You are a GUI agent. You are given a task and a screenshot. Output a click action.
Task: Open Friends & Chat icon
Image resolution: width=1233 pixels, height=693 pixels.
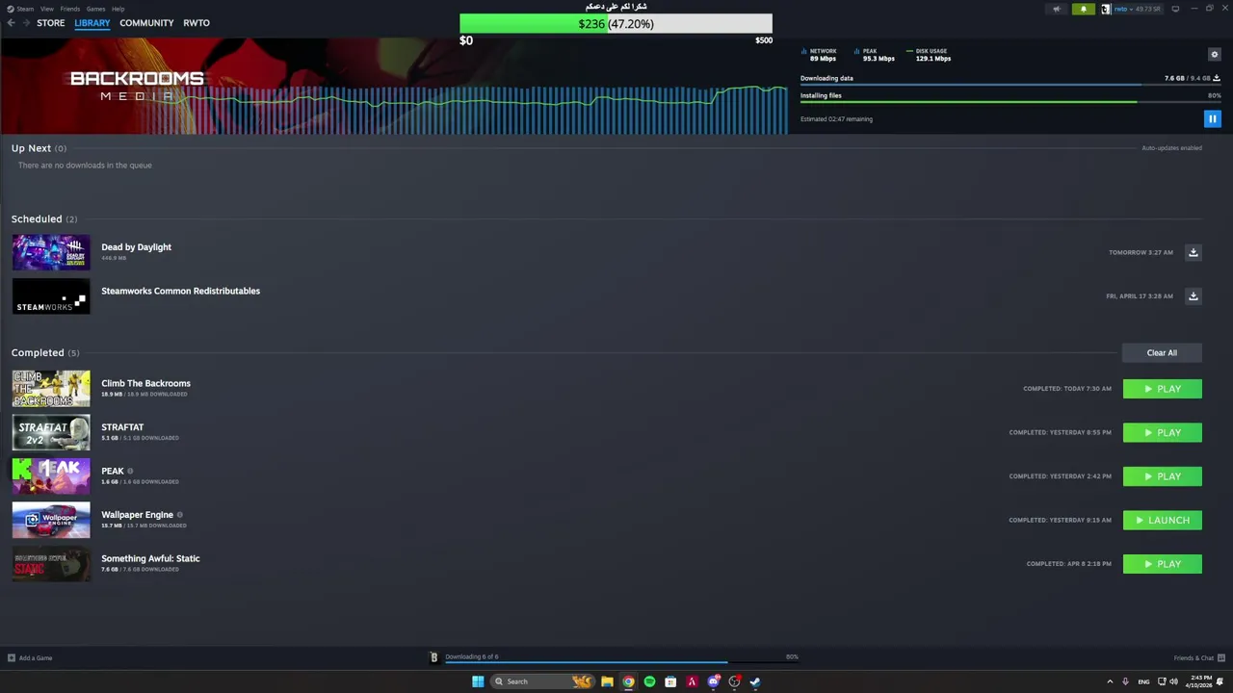click(1221, 658)
